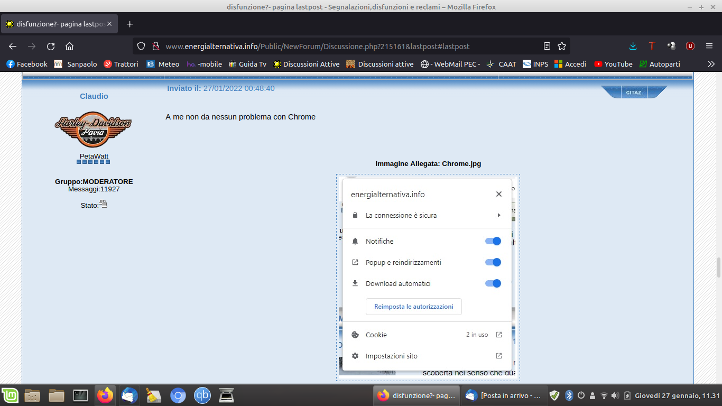Image resolution: width=722 pixels, height=406 pixels.
Task: Click the Cookie row entry
Action: 427,335
